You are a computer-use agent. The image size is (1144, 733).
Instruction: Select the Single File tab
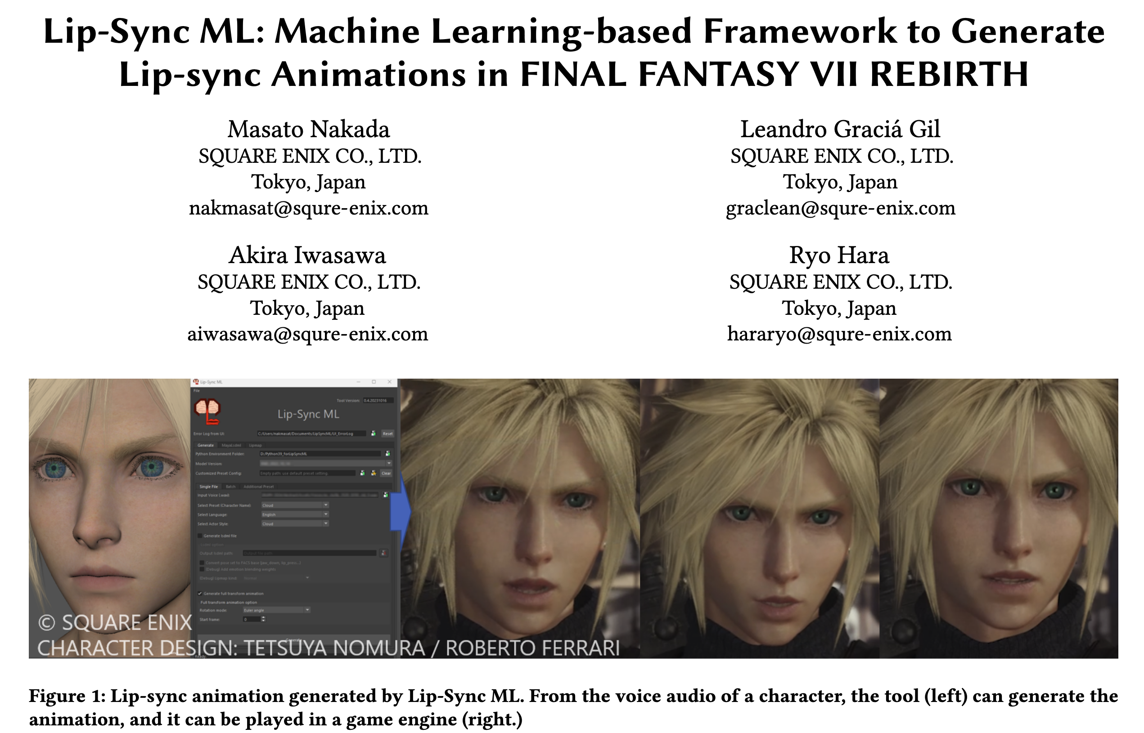tap(209, 487)
